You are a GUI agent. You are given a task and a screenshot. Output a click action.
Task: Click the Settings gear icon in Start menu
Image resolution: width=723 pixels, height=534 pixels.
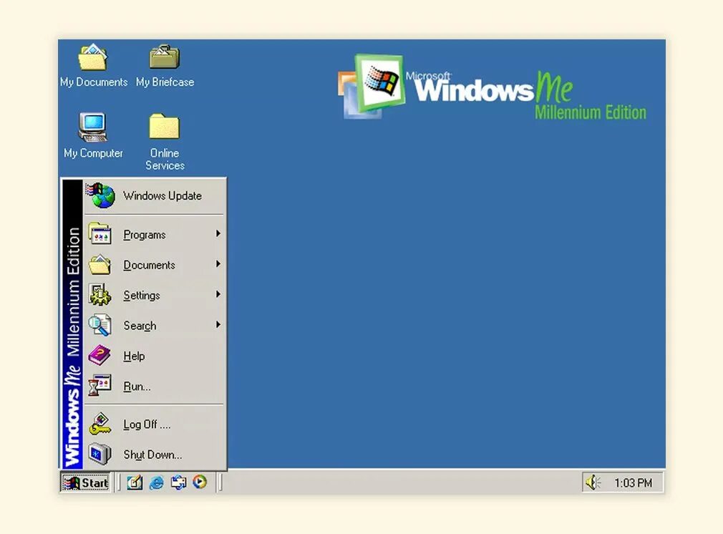point(100,295)
